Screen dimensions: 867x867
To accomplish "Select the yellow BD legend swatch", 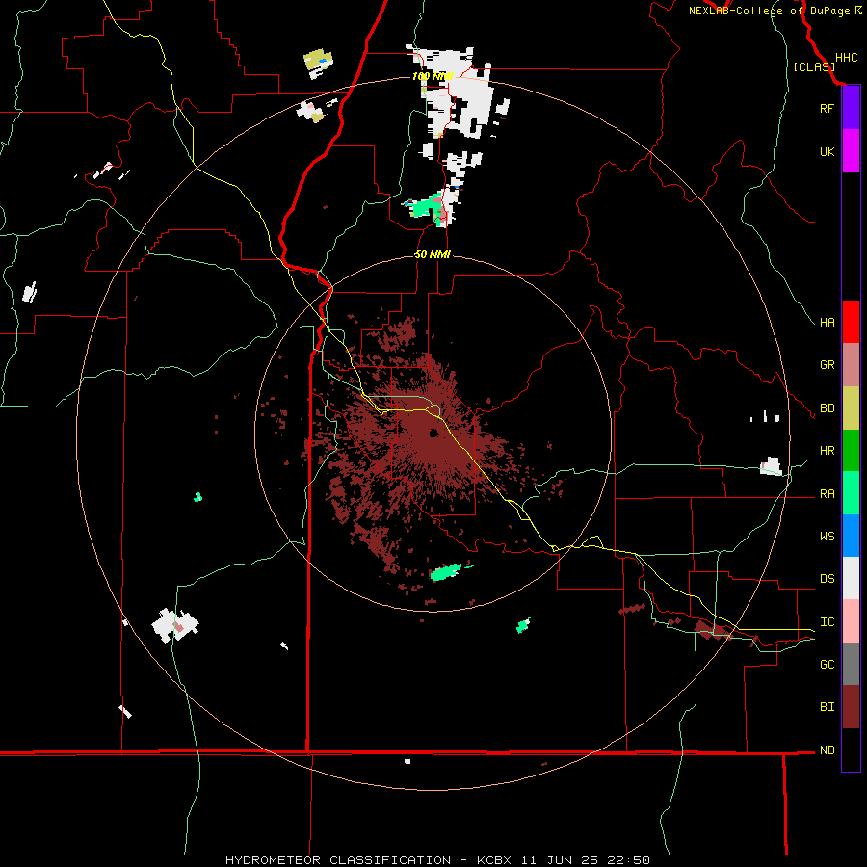I will (851, 407).
